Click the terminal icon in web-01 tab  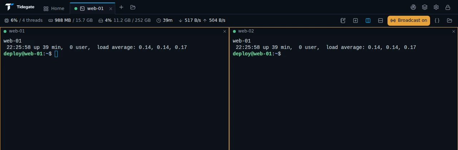point(82,9)
